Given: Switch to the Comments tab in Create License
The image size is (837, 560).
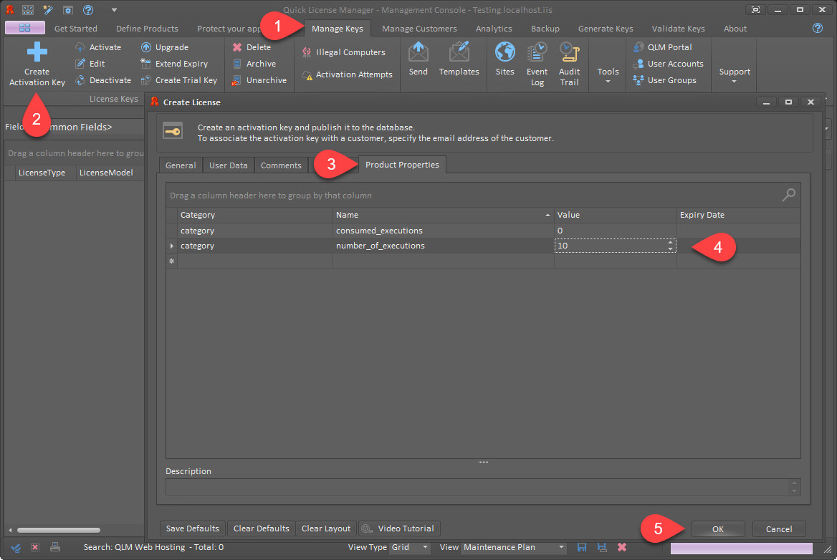Looking at the screenshot, I should coord(281,165).
